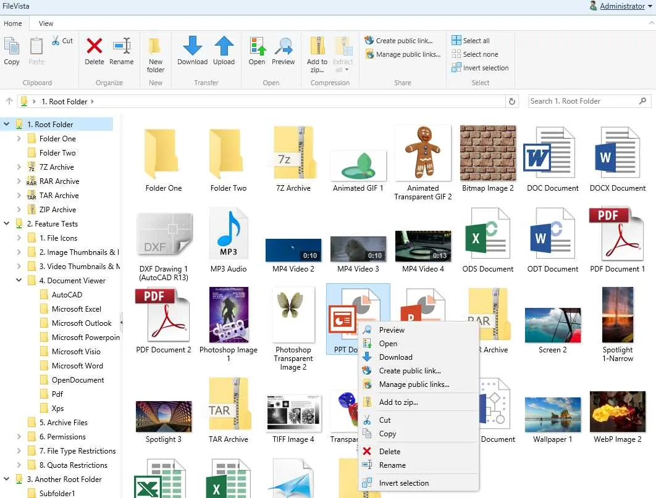Collapse the 4. Document Viewer tree node
Screen dimensions: 656x498
(x=19, y=280)
